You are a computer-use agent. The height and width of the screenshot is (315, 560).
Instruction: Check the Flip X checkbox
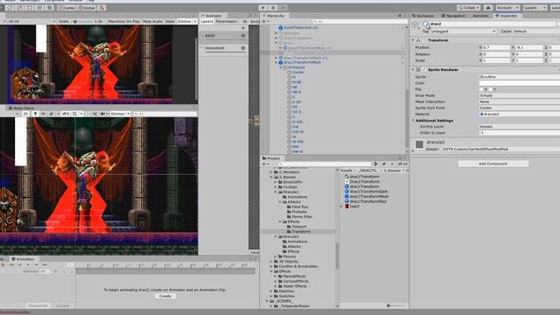click(481, 89)
